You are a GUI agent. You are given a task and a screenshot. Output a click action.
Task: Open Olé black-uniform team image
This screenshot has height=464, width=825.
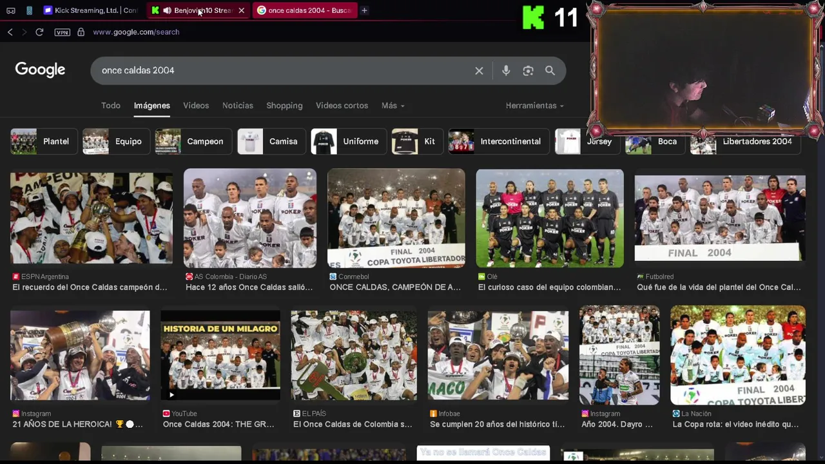(550, 218)
